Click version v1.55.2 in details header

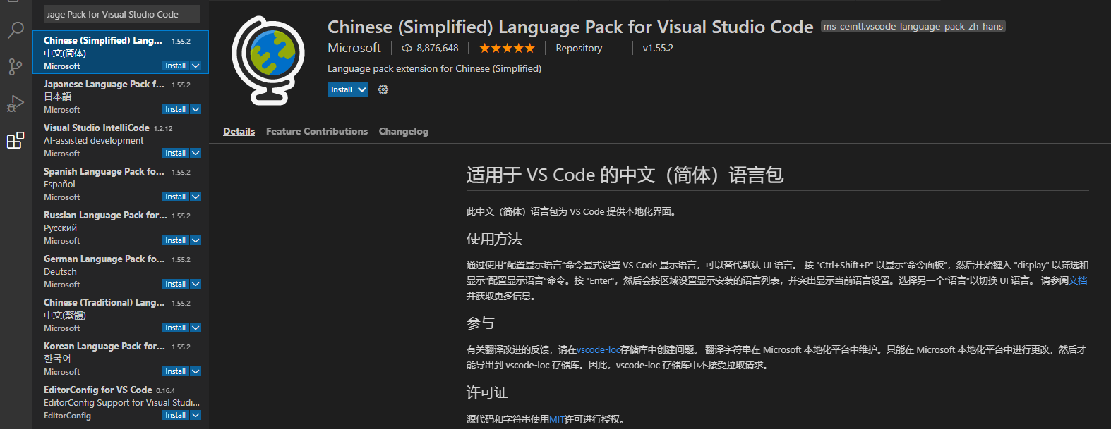point(658,48)
